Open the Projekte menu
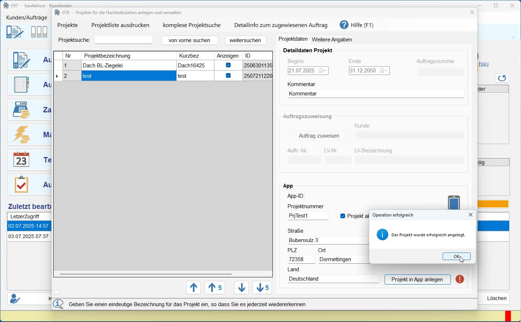 click(x=68, y=25)
